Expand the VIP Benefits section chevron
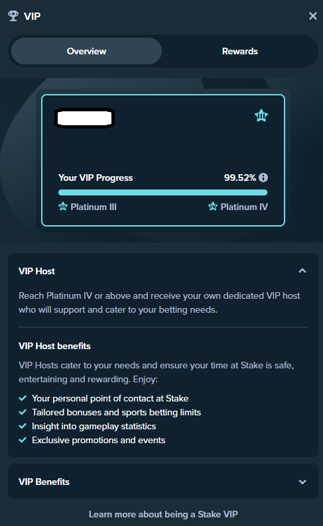 click(x=302, y=482)
